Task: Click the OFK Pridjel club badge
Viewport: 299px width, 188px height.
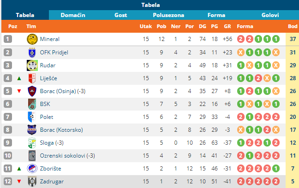Action: click(32, 53)
